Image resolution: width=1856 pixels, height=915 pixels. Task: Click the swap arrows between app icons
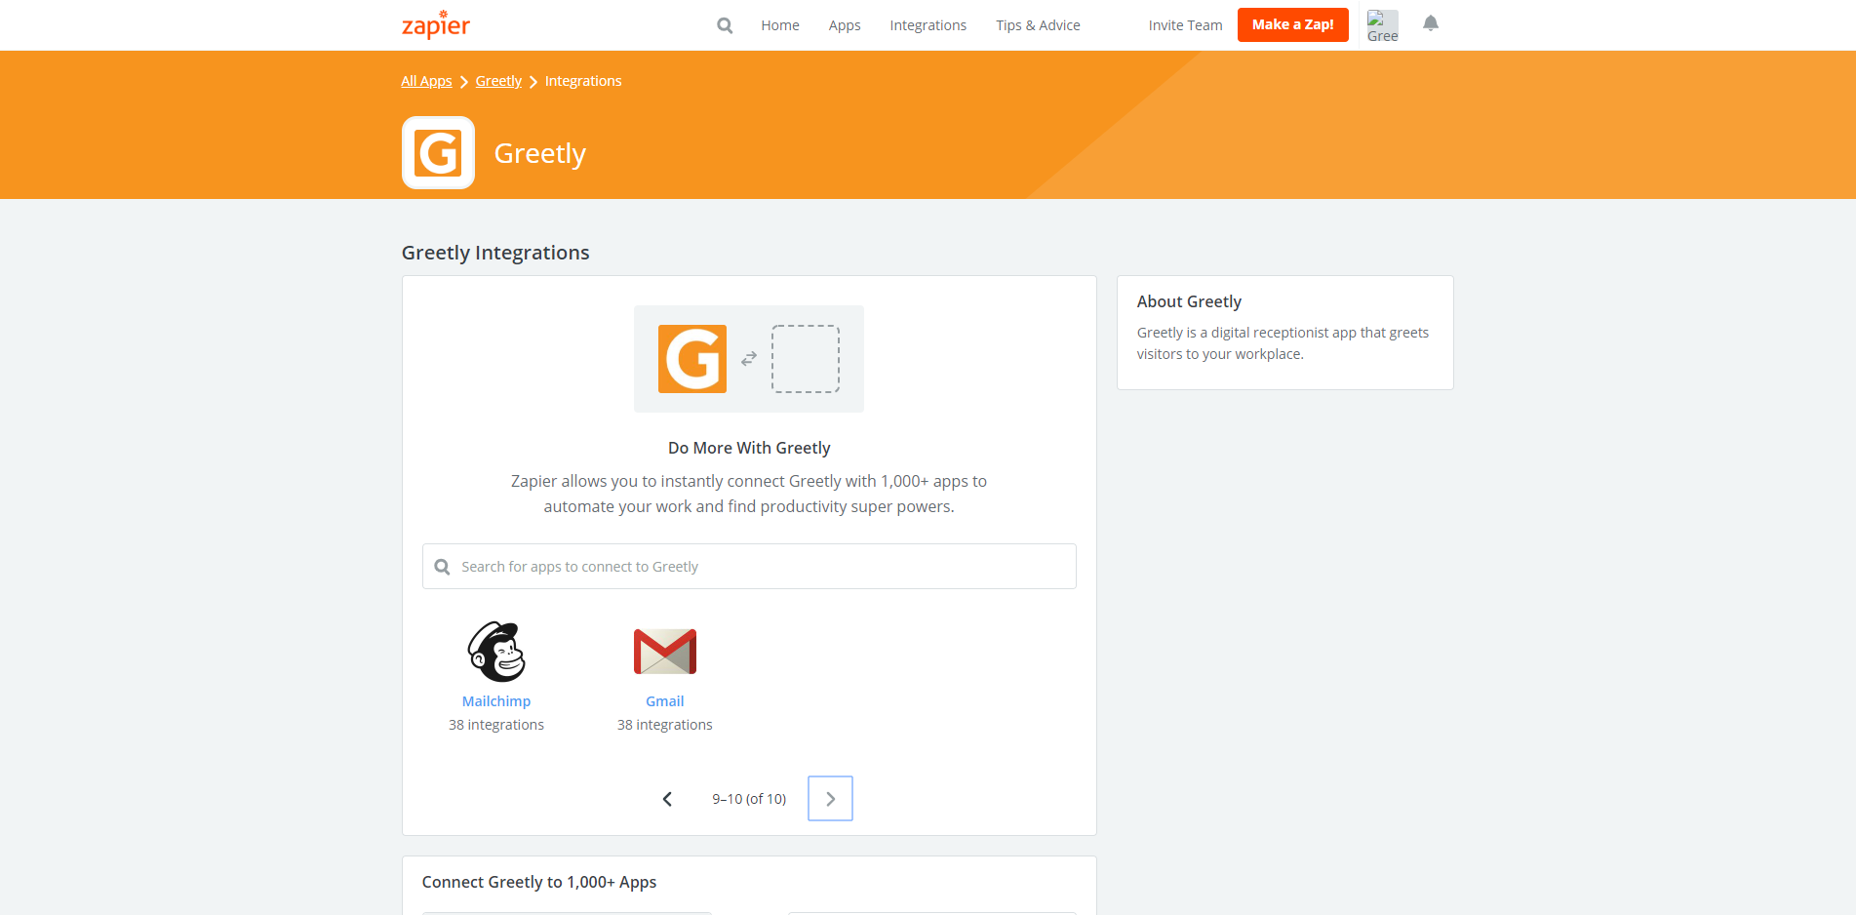(x=749, y=359)
